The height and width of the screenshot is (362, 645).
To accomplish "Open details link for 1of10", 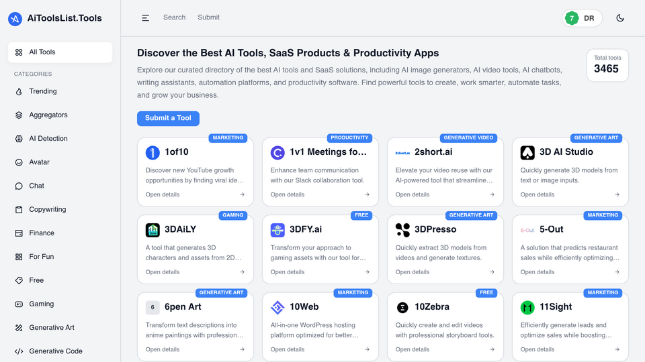I will click(x=163, y=194).
